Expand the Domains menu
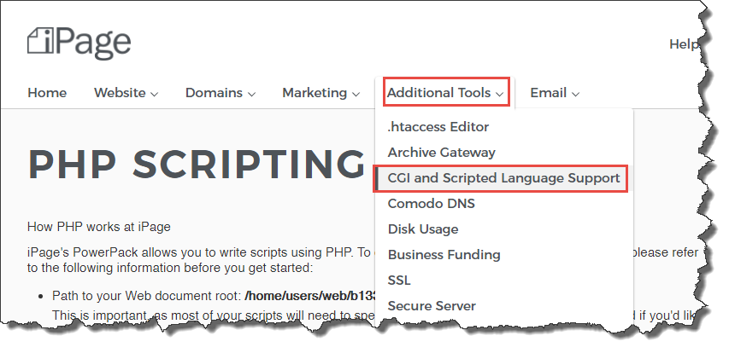This screenshot has width=735, height=353. click(x=220, y=93)
